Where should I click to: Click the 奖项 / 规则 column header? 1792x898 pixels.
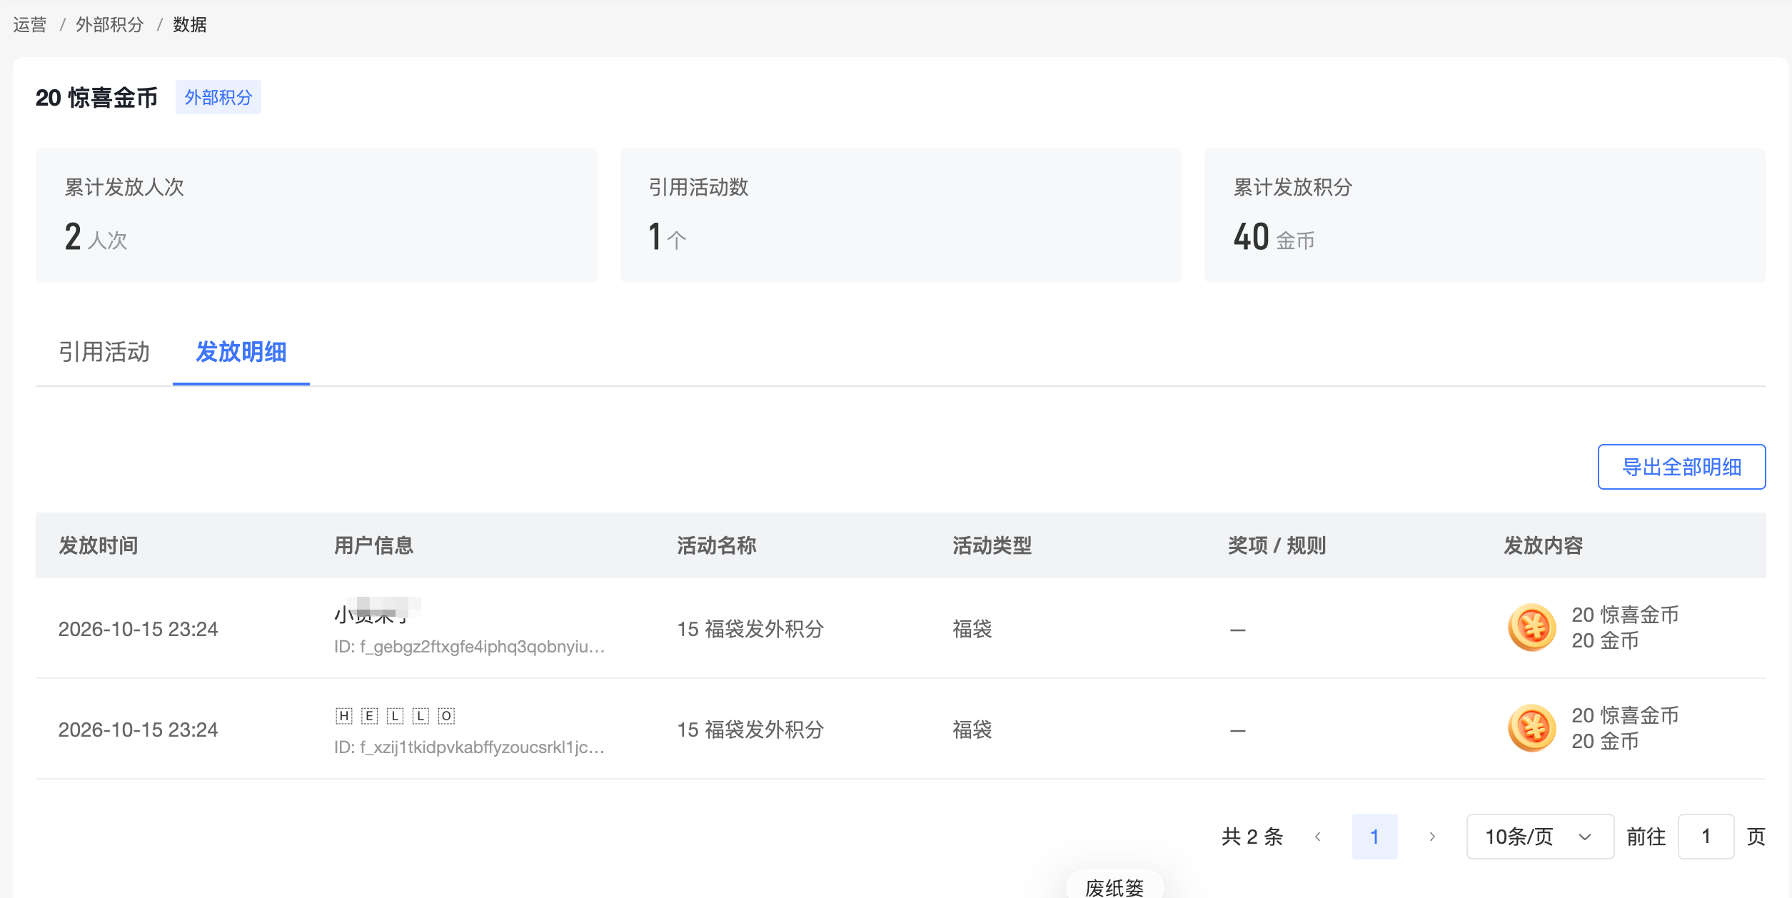click(1277, 545)
